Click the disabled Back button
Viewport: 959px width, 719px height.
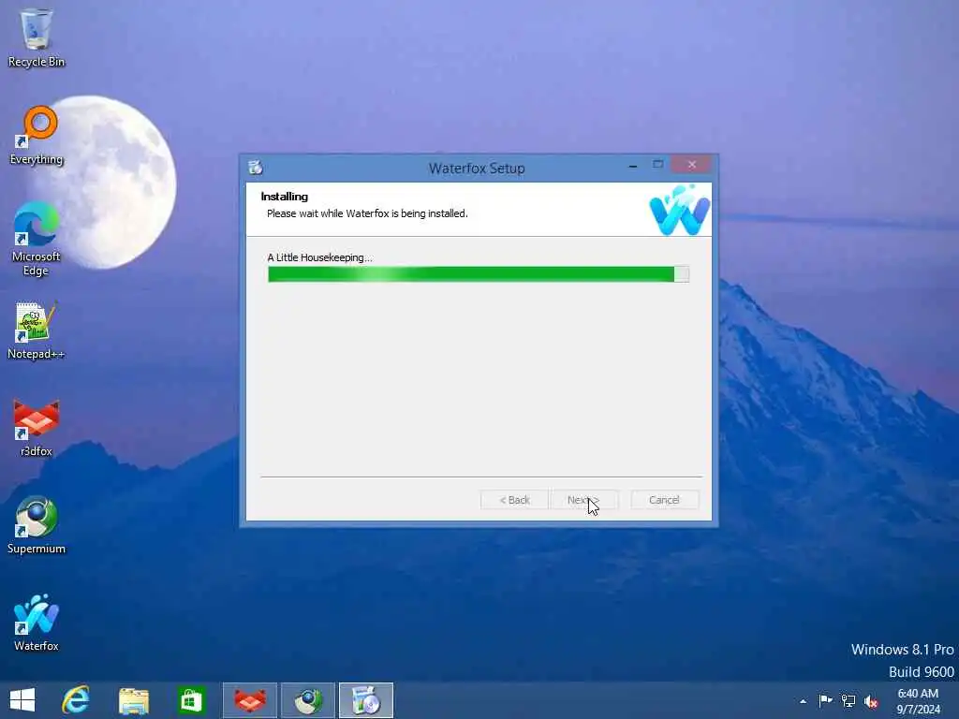[x=514, y=500]
